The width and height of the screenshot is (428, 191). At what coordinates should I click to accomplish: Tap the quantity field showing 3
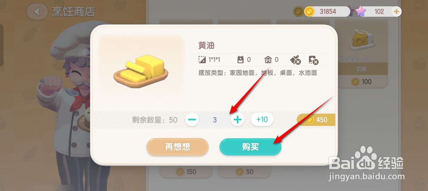click(x=215, y=120)
